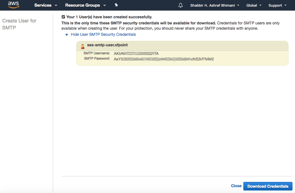Screen dimensions: 295x193
Task: Expand the Resource Groups menu
Action: (x=85, y=5)
